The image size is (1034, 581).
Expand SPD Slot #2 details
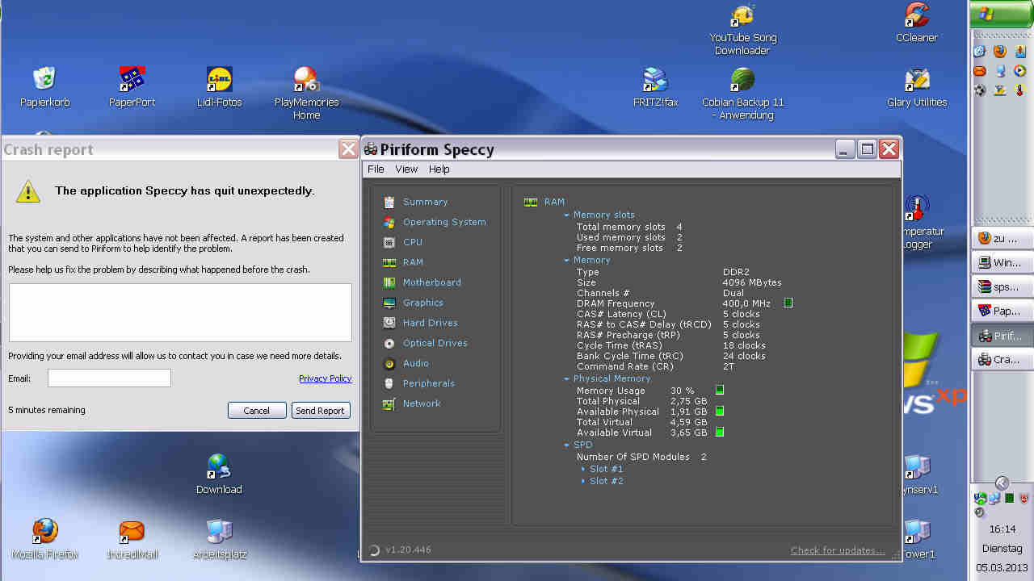[583, 481]
